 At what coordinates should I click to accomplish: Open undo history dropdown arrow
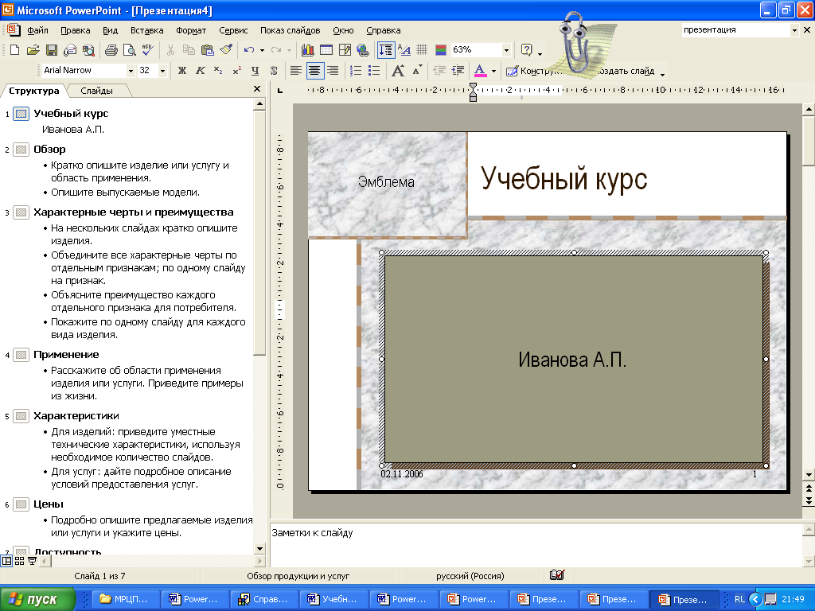click(262, 50)
